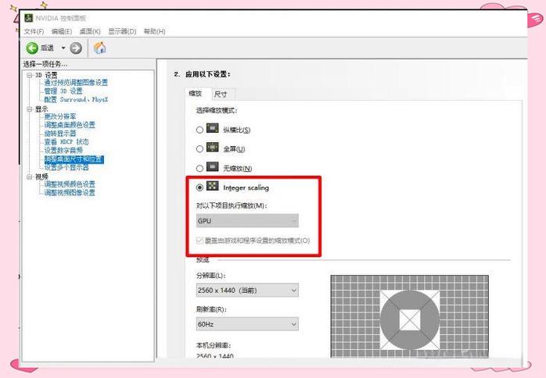Click the 本机分辨率 label
The width and height of the screenshot is (546, 378).
(x=214, y=345)
